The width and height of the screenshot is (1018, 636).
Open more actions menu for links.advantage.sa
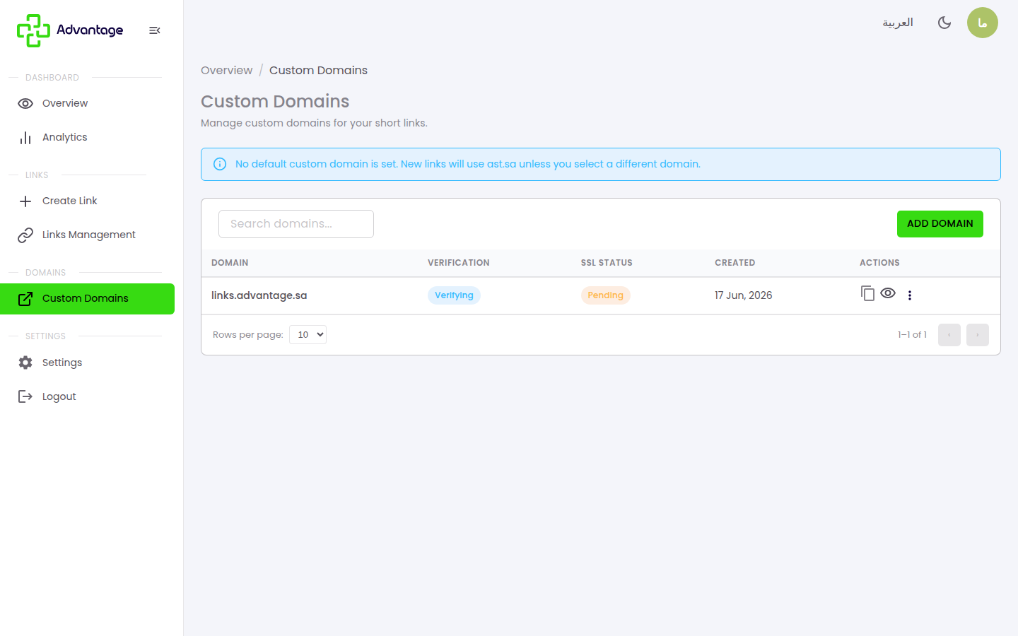click(910, 295)
